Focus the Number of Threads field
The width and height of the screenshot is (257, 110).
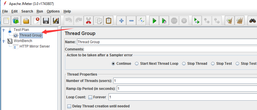click(x=185, y=81)
